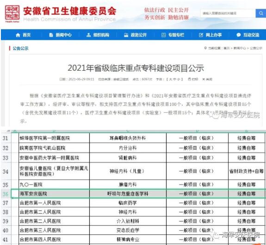Viewport: 266px width, 245px height.
Task: Open the 首页 home nav item
Action: tap(23, 35)
